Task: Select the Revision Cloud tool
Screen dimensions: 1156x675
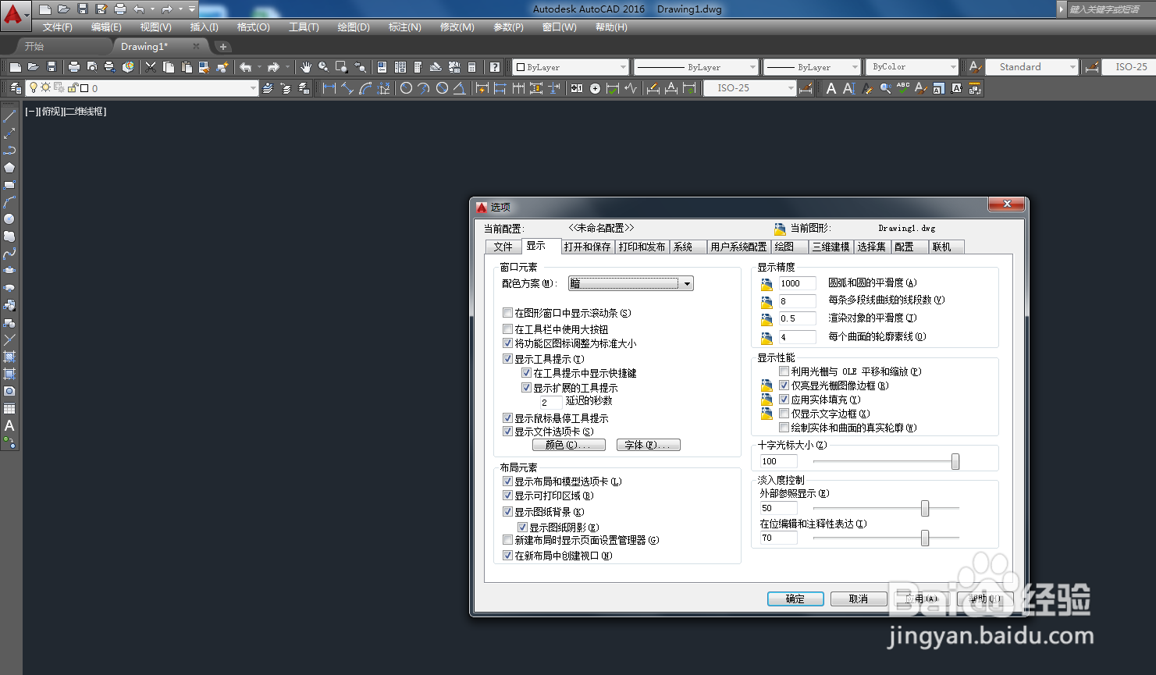Action: point(9,236)
